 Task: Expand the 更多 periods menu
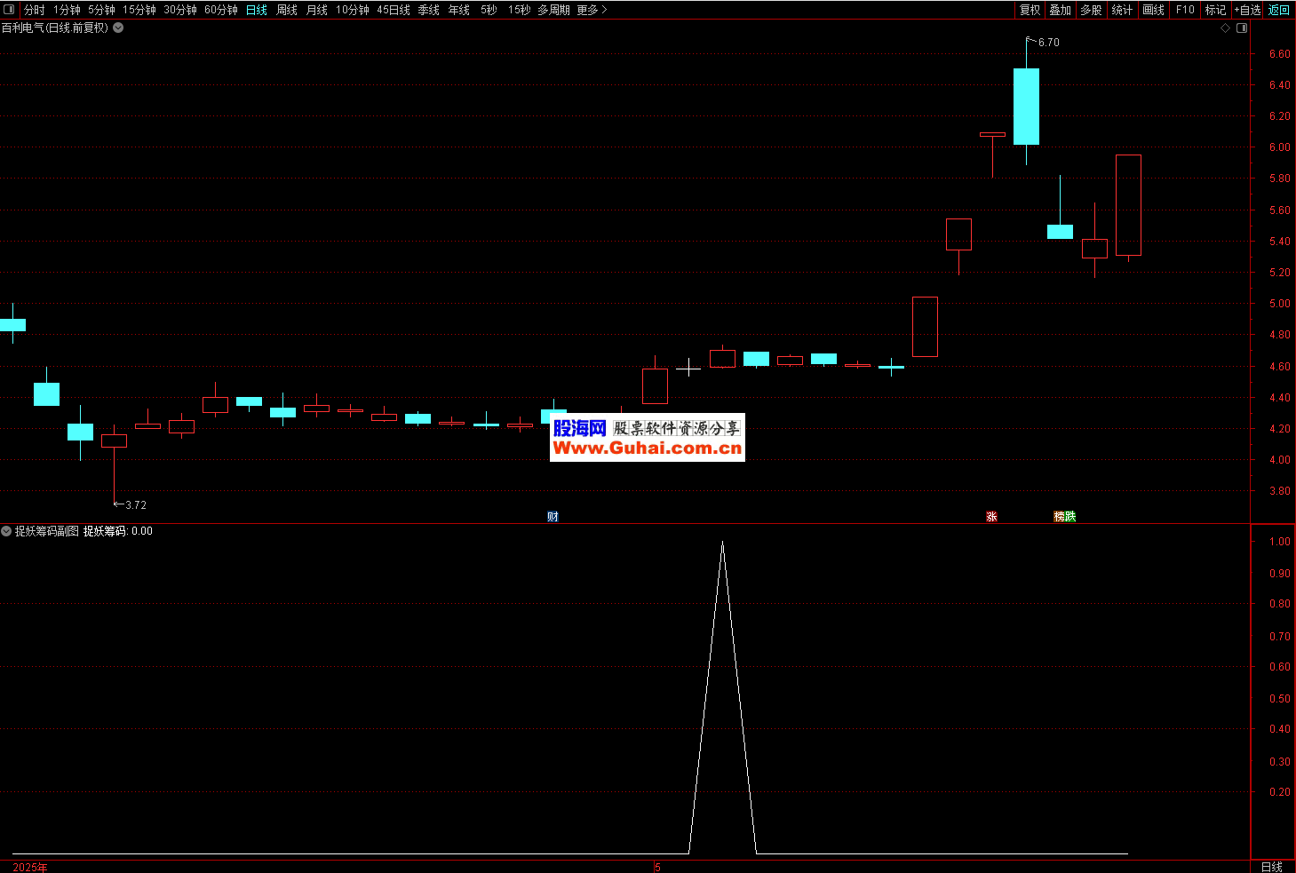click(592, 10)
